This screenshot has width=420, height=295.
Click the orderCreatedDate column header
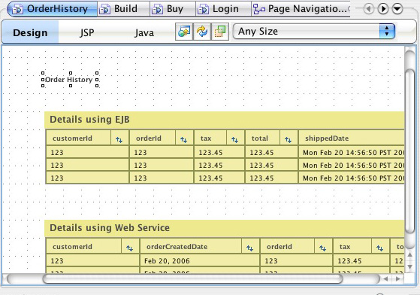pyautogui.click(x=177, y=247)
